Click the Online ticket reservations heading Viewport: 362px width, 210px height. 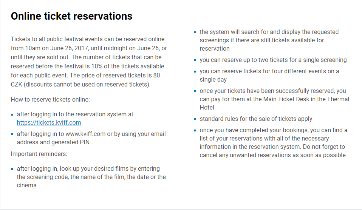coord(71,16)
